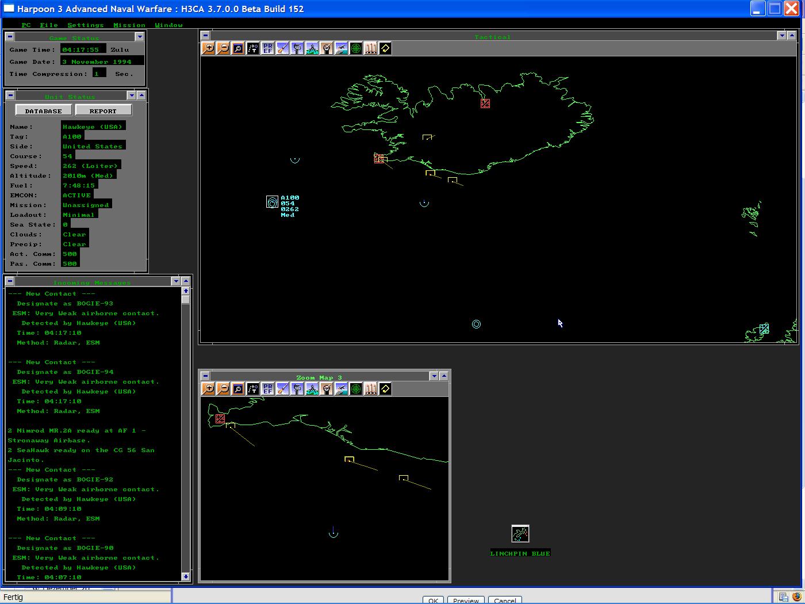The width and height of the screenshot is (805, 604).
Task: Click the stopwatch timing icon on the toolbar
Action: [327, 48]
